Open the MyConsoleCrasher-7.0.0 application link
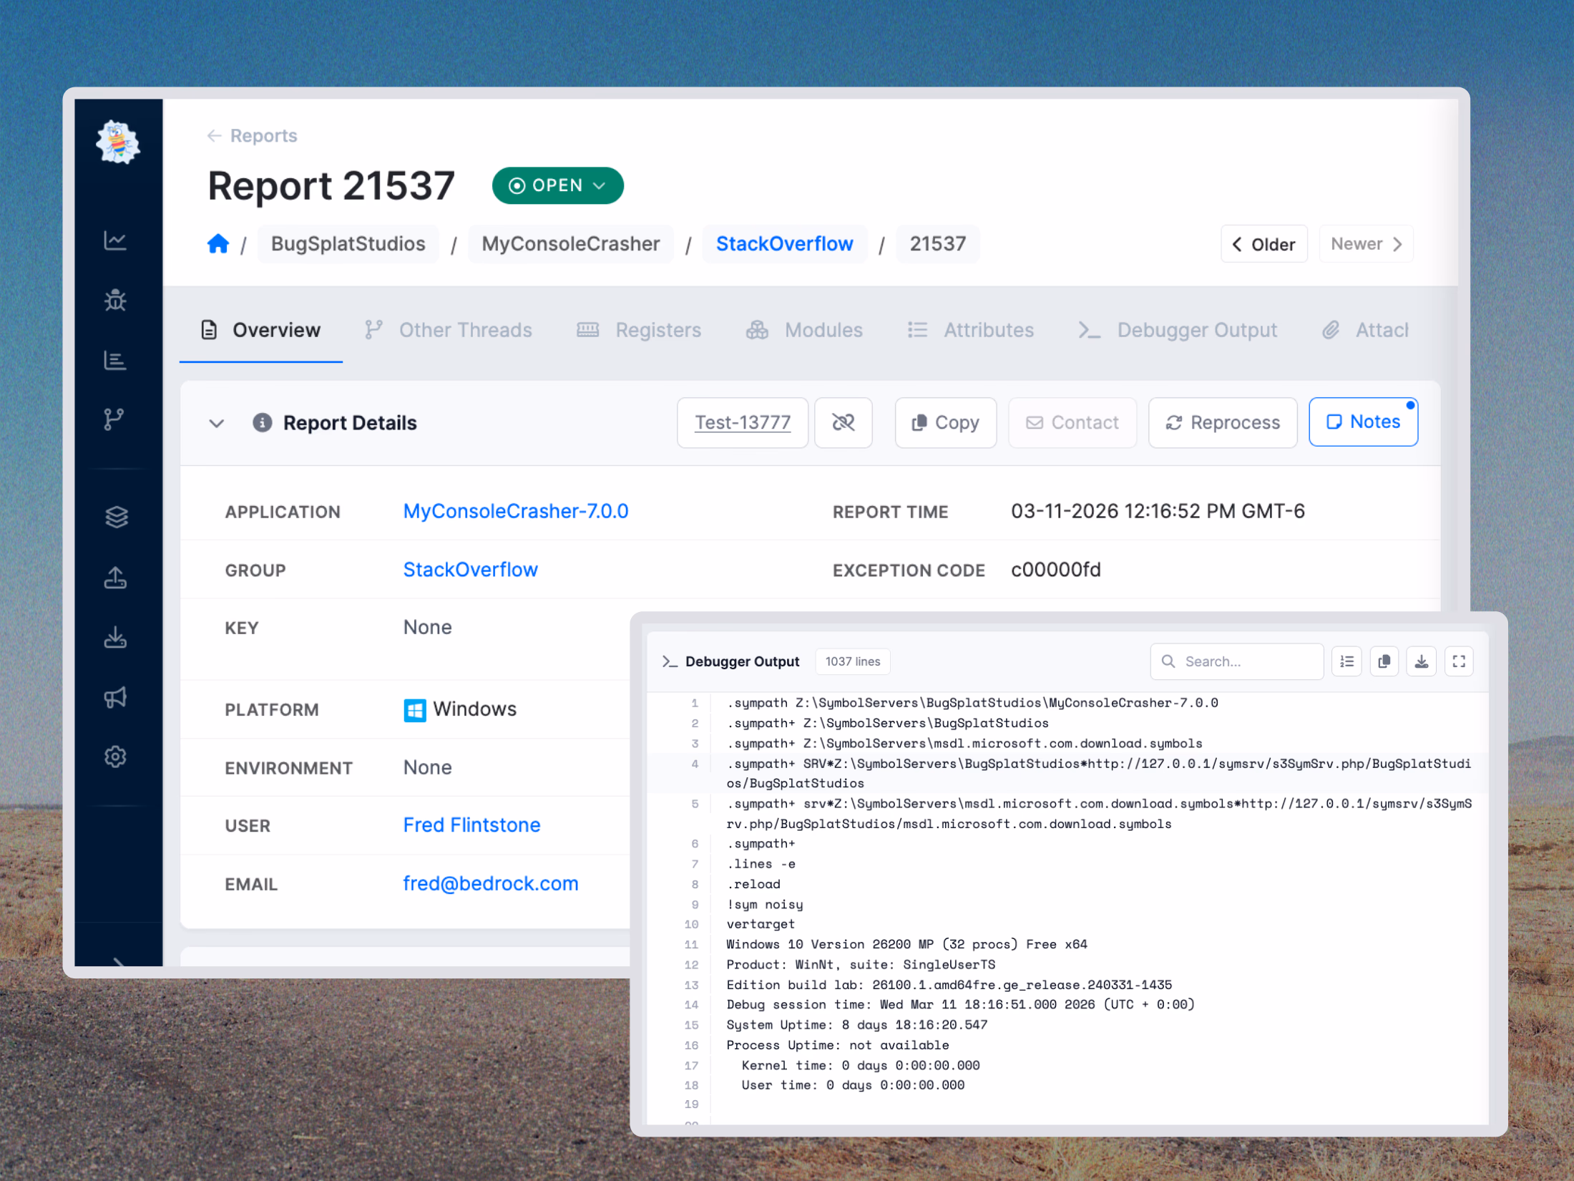The height and width of the screenshot is (1181, 1574). pyautogui.click(x=516, y=511)
